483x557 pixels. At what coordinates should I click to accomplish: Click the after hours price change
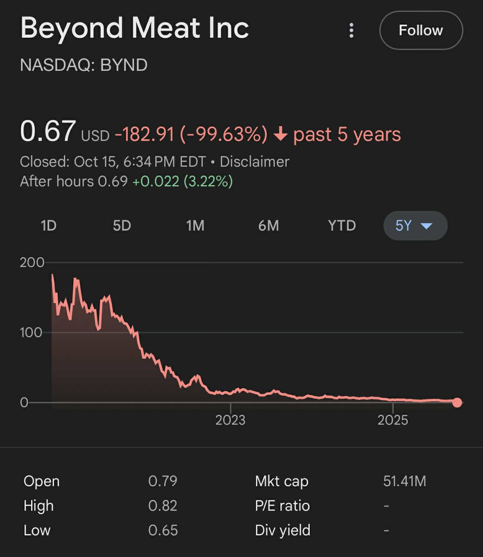[x=182, y=181]
